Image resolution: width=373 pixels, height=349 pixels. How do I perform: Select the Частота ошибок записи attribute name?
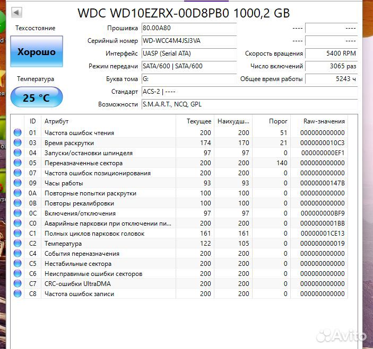79,294
